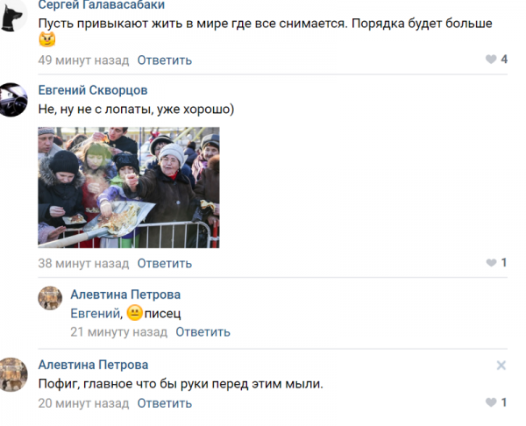Open Алевтина Петрова's name in nested reply

tap(125, 295)
